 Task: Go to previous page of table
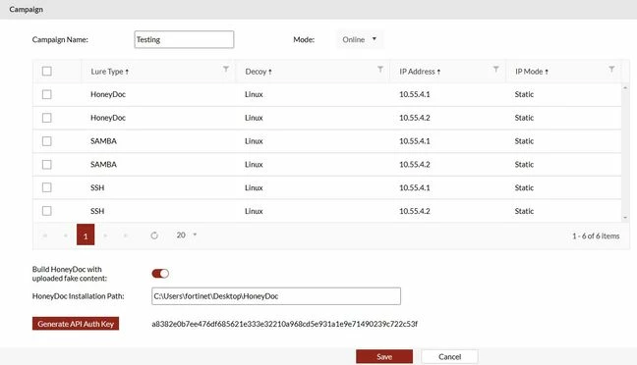tap(66, 235)
